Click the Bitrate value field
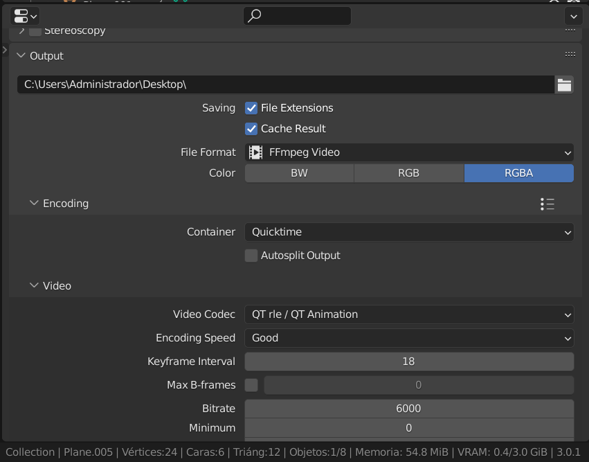 (x=409, y=409)
